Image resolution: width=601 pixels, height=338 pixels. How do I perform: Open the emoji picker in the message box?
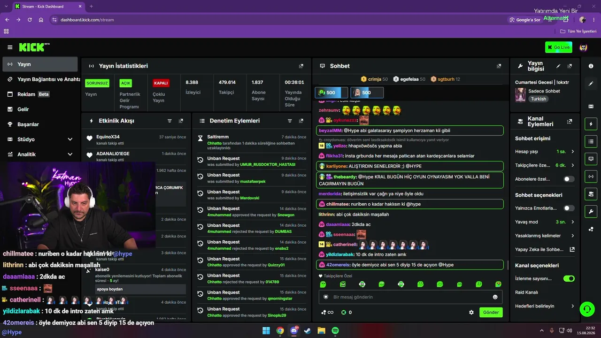point(495,297)
